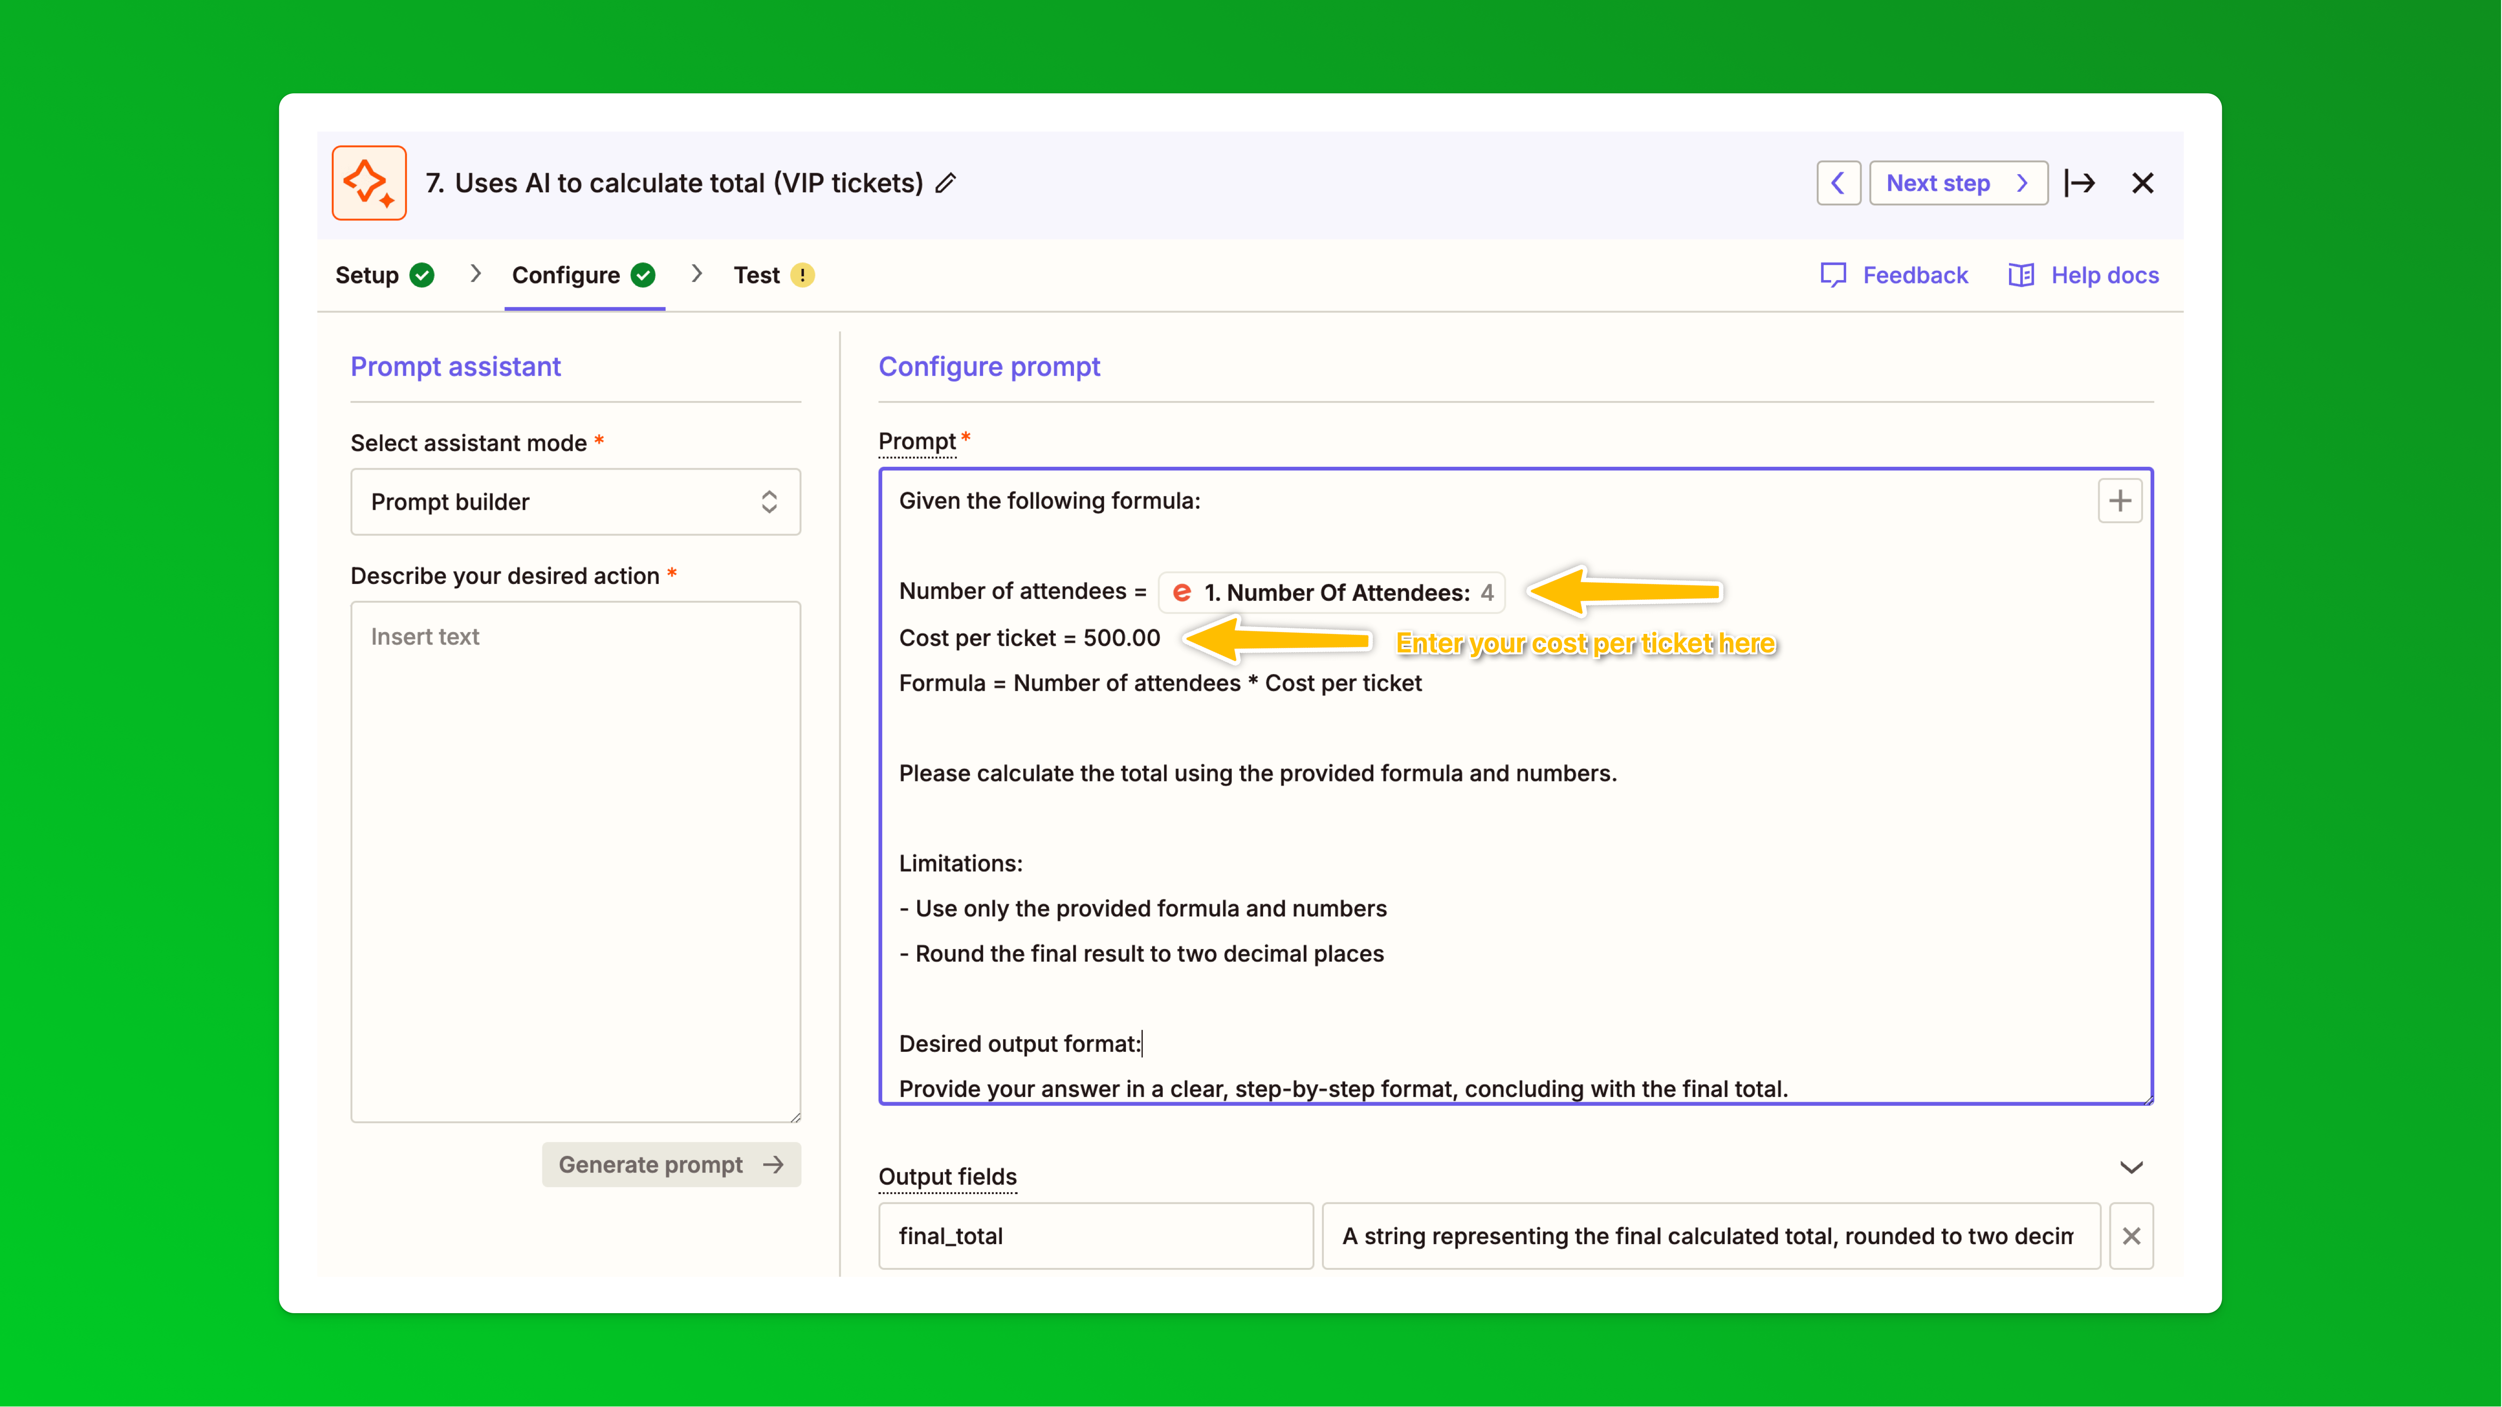Click the Setup green checkmark icon

click(x=422, y=275)
